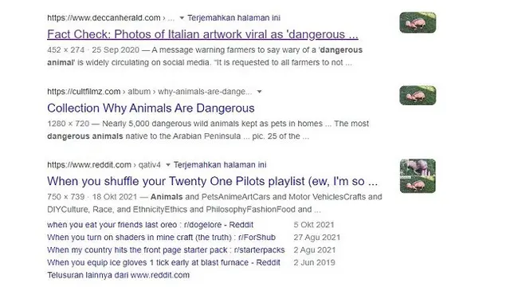Translate the Deccan Herald page via Terjemahkan link
The height and width of the screenshot is (287, 510).
(x=233, y=18)
